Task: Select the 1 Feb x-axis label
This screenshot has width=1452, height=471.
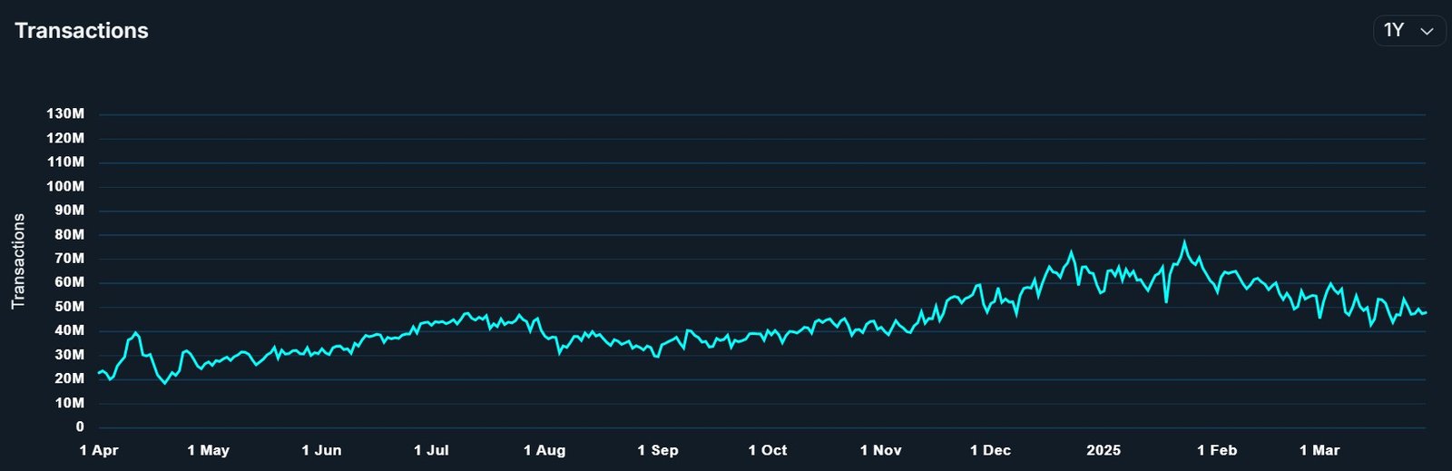Action: coord(1217,450)
